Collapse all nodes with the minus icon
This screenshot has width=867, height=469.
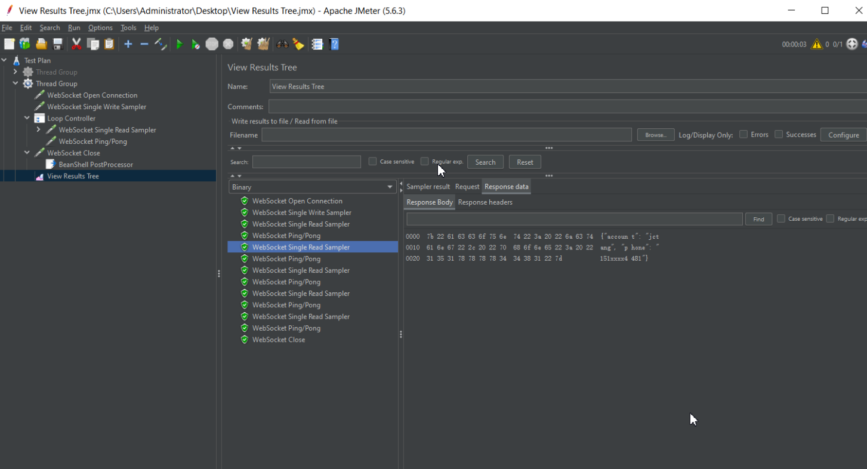click(144, 44)
